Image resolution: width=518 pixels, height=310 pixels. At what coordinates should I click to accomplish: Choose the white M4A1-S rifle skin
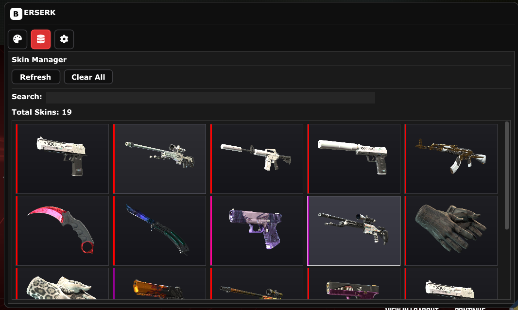coord(257,159)
